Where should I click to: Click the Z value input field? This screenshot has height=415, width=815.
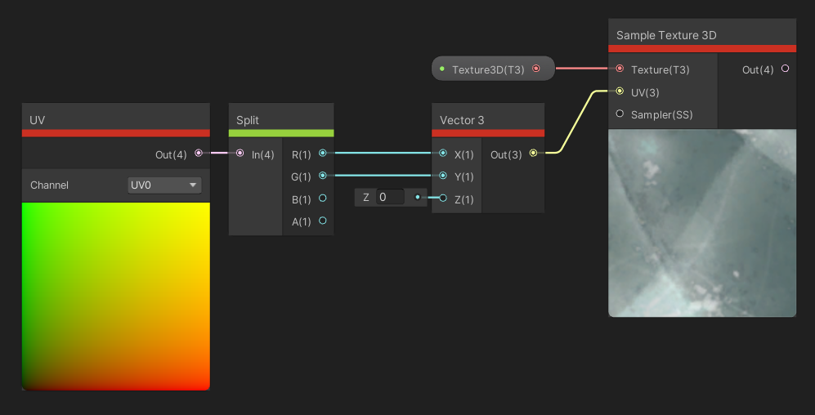[x=391, y=197]
